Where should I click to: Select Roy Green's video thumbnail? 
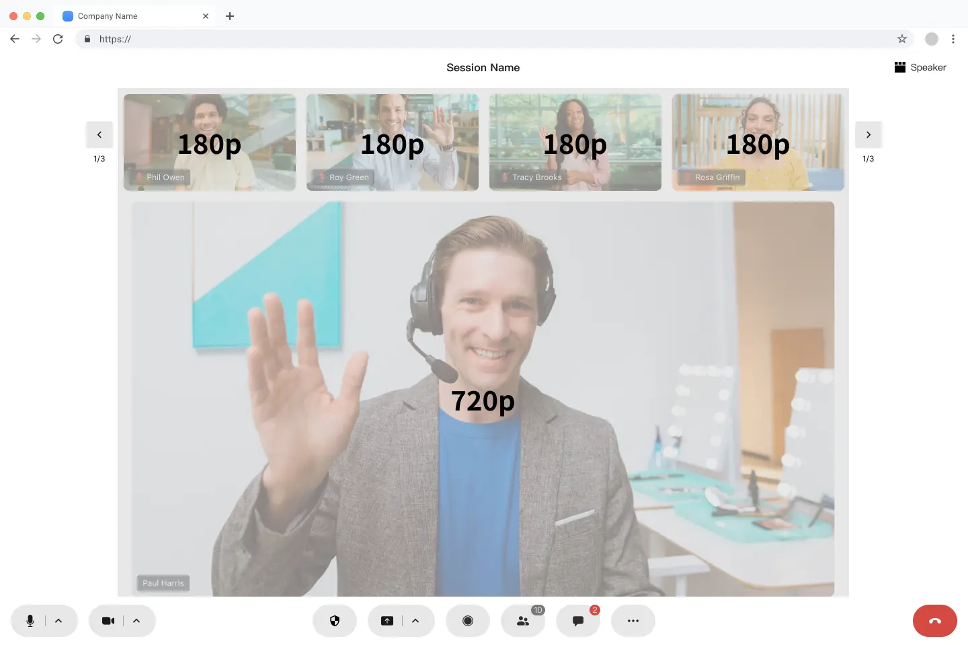coord(392,142)
